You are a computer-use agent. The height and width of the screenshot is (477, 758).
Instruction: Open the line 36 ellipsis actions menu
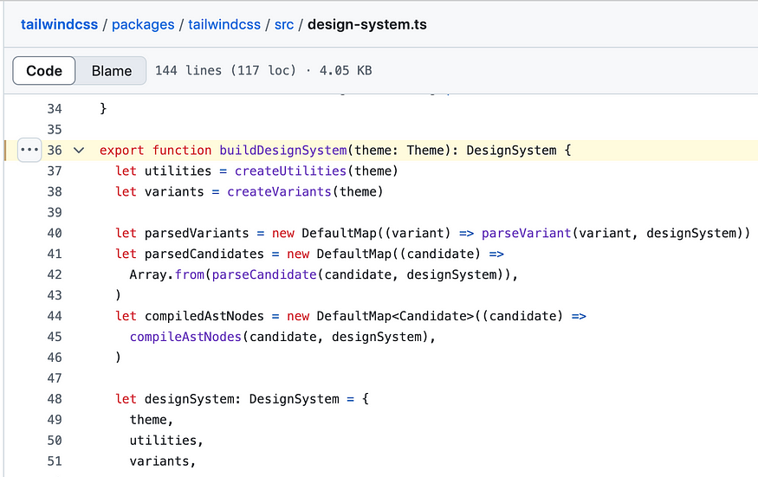[29, 151]
